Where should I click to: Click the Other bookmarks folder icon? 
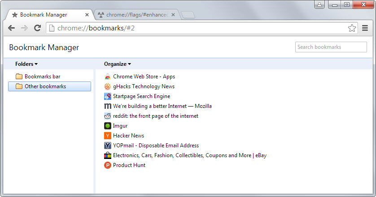(19, 86)
